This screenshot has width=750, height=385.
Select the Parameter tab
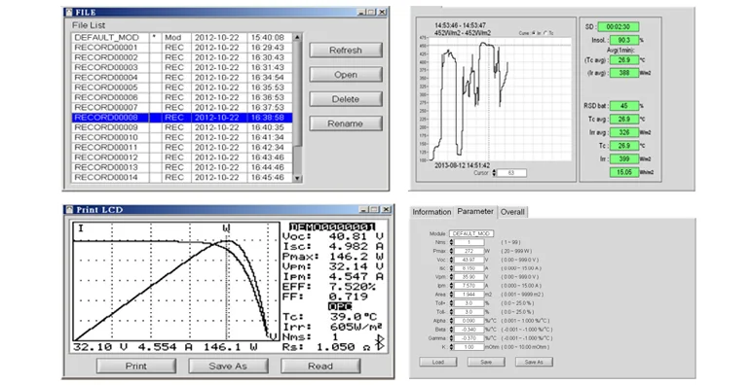(475, 211)
